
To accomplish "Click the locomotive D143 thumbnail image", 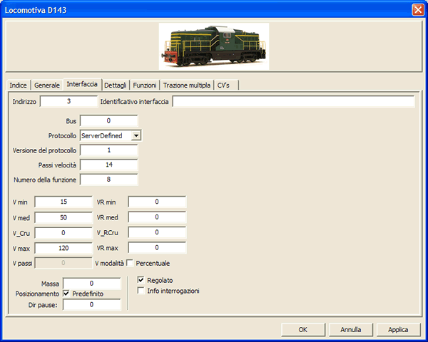I will (x=213, y=46).
